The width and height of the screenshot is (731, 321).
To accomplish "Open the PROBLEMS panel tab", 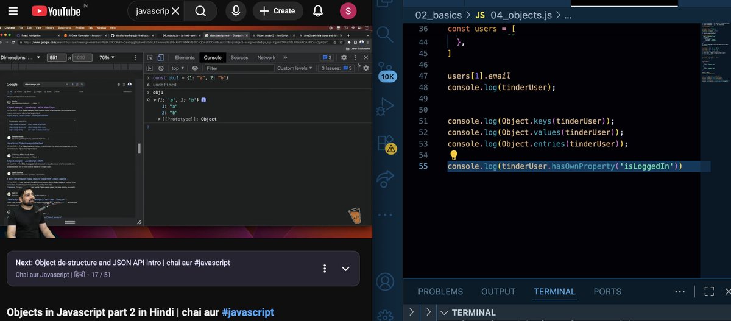I will point(440,292).
